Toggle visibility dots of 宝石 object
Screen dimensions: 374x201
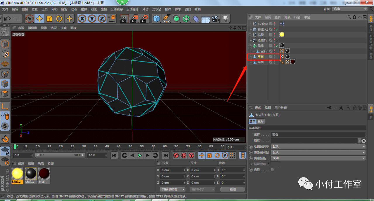(x=274, y=57)
